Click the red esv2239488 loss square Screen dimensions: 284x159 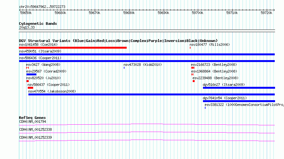(x=194, y=81)
